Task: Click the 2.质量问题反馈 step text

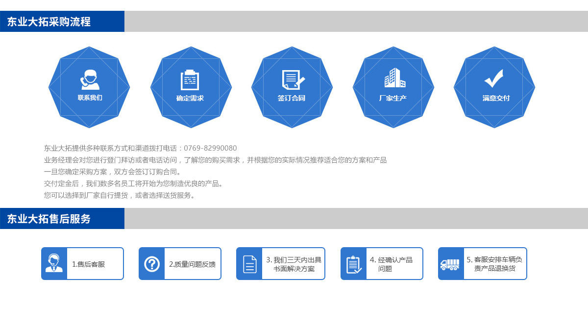Action: point(193,264)
